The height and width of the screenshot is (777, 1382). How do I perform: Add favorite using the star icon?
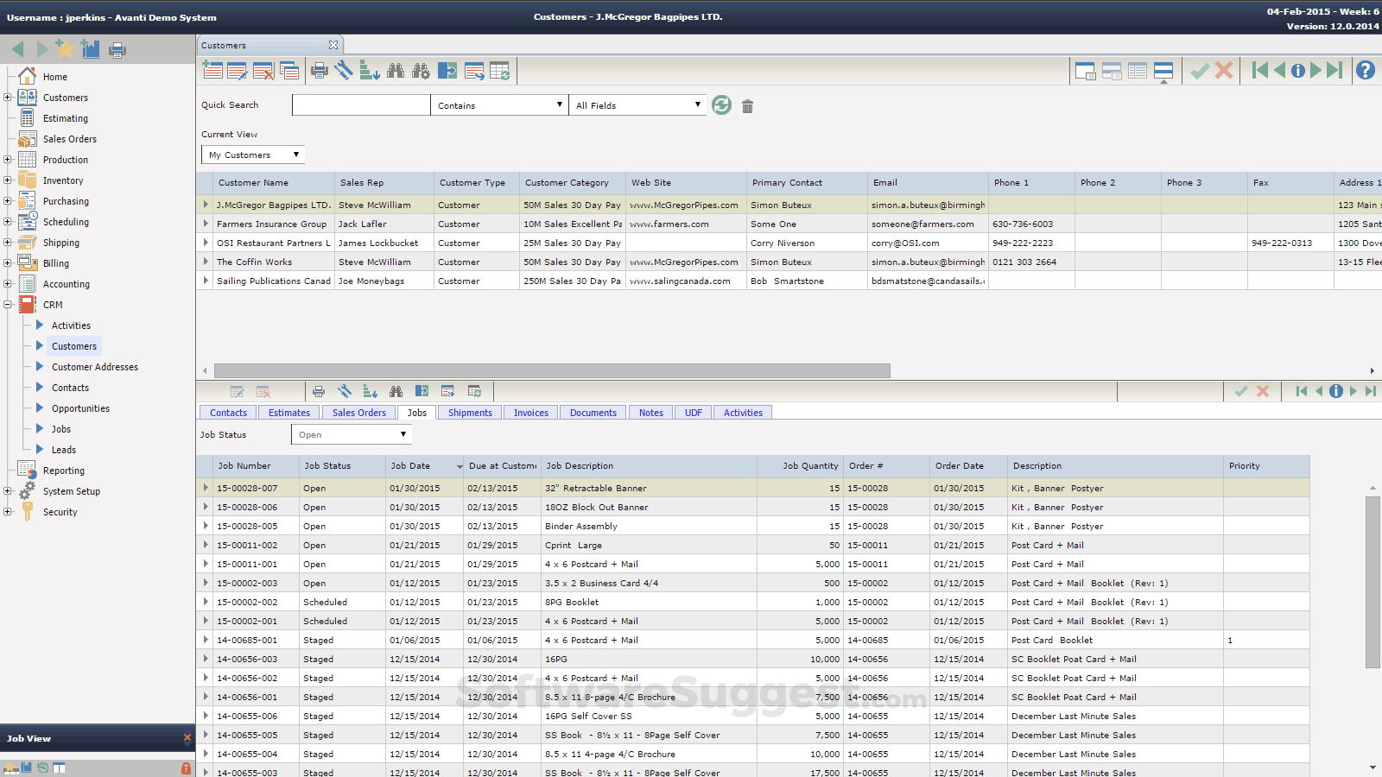64,48
